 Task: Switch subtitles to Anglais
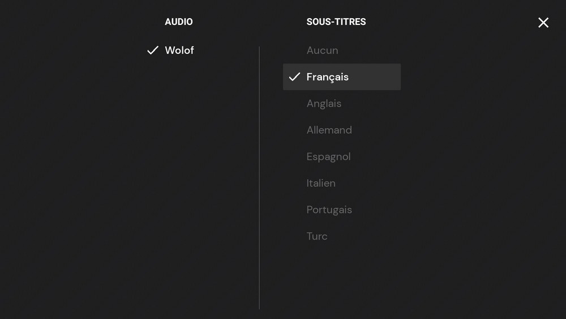coord(324,104)
